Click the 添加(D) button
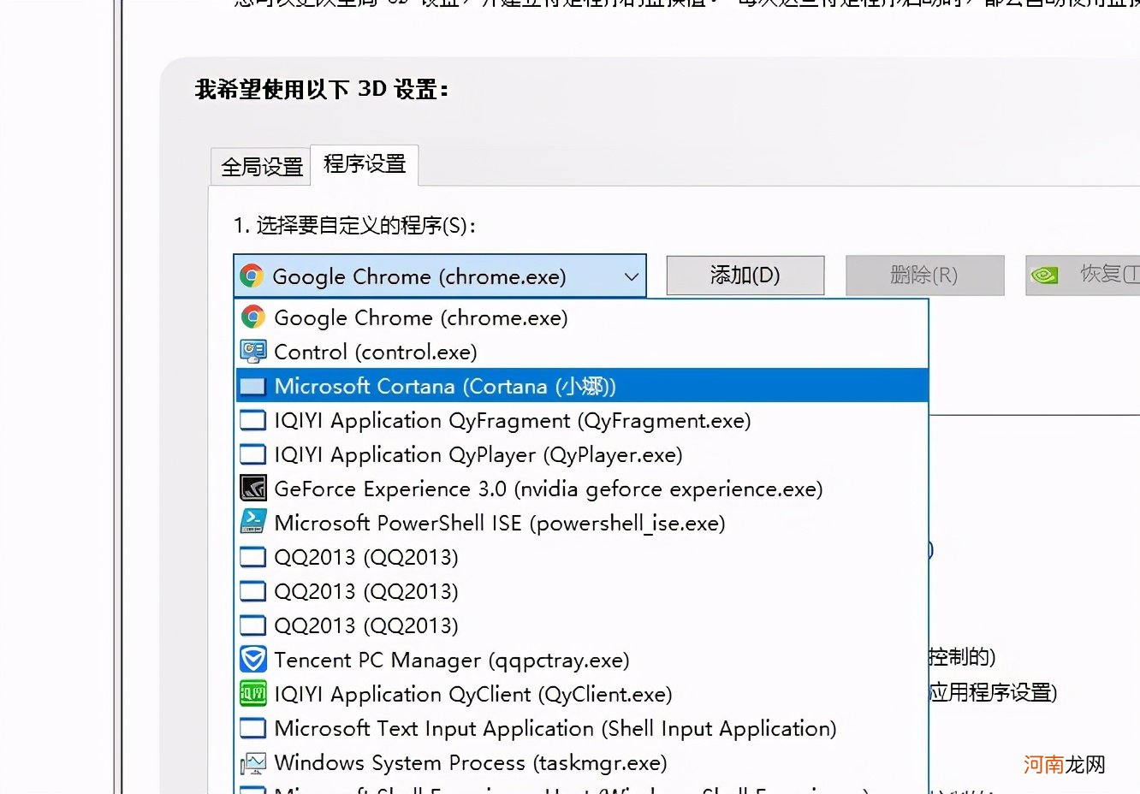Screen dimensions: 1140x794 coord(745,276)
